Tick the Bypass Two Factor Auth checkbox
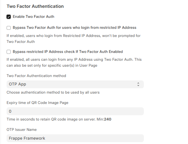Viewport: 188px width, 144px height. point(9,28)
